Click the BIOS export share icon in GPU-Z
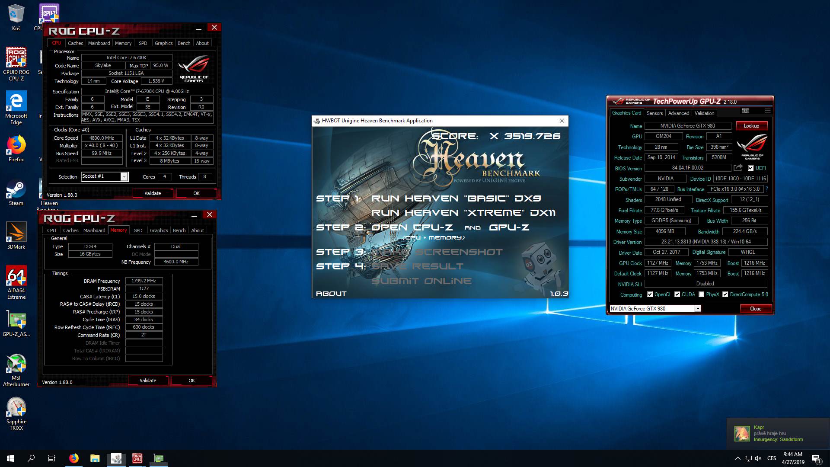830x467 pixels. pyautogui.click(x=738, y=168)
